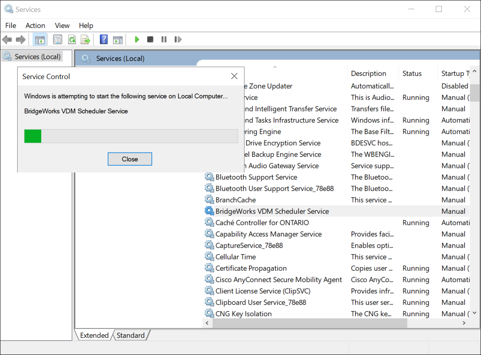481x355 pixels.
Task: Click the Name column sort arrow
Action: point(275,67)
